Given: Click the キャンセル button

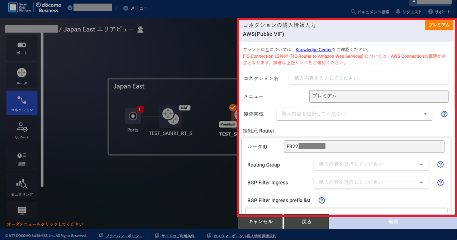Looking at the screenshot, I should click(x=261, y=222).
